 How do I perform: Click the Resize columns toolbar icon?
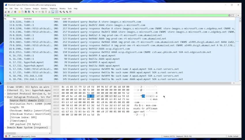(70, 12)
